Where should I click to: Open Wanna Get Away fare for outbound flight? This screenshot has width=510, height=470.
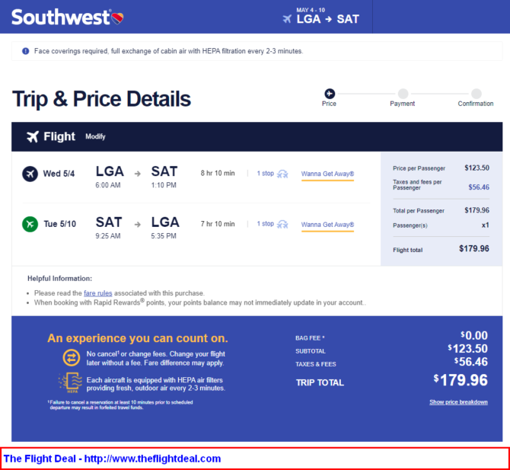(327, 174)
